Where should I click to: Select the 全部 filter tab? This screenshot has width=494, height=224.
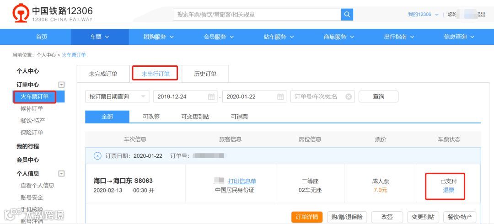(x=107, y=117)
